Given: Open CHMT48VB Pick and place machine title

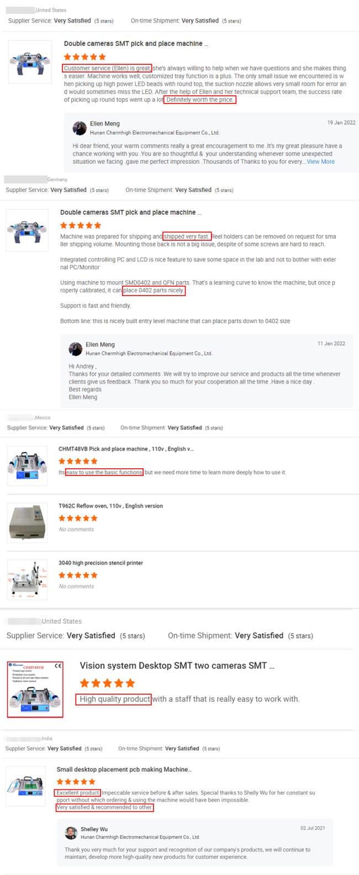Looking at the screenshot, I should pyautogui.click(x=126, y=449).
